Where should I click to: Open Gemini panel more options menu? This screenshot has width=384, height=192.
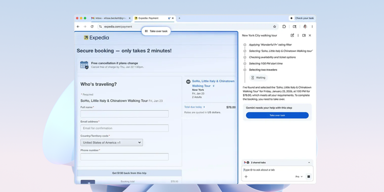(298, 35)
